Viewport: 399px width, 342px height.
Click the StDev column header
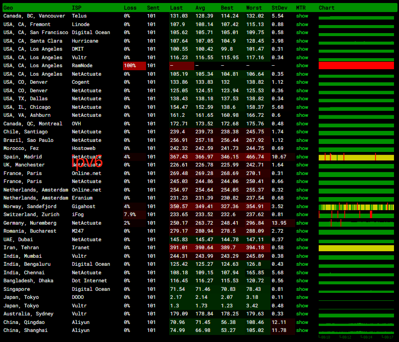tap(279, 8)
